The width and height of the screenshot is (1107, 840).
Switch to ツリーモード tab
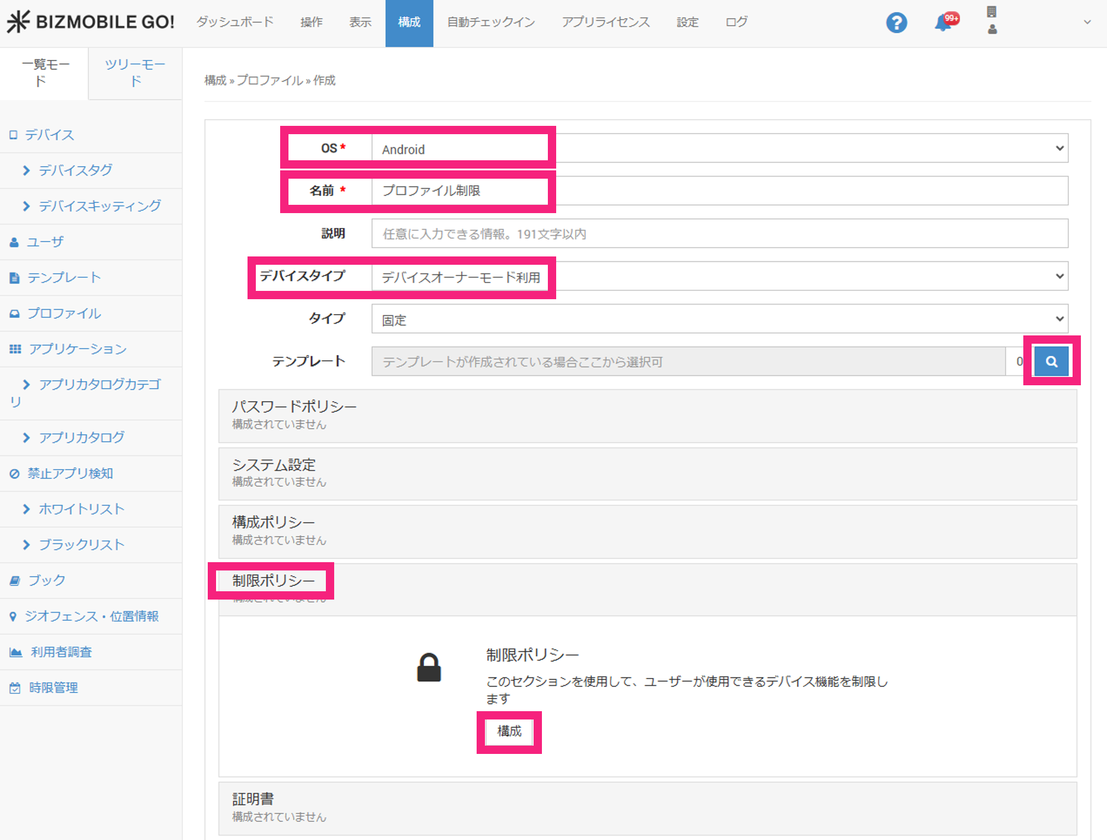point(135,72)
